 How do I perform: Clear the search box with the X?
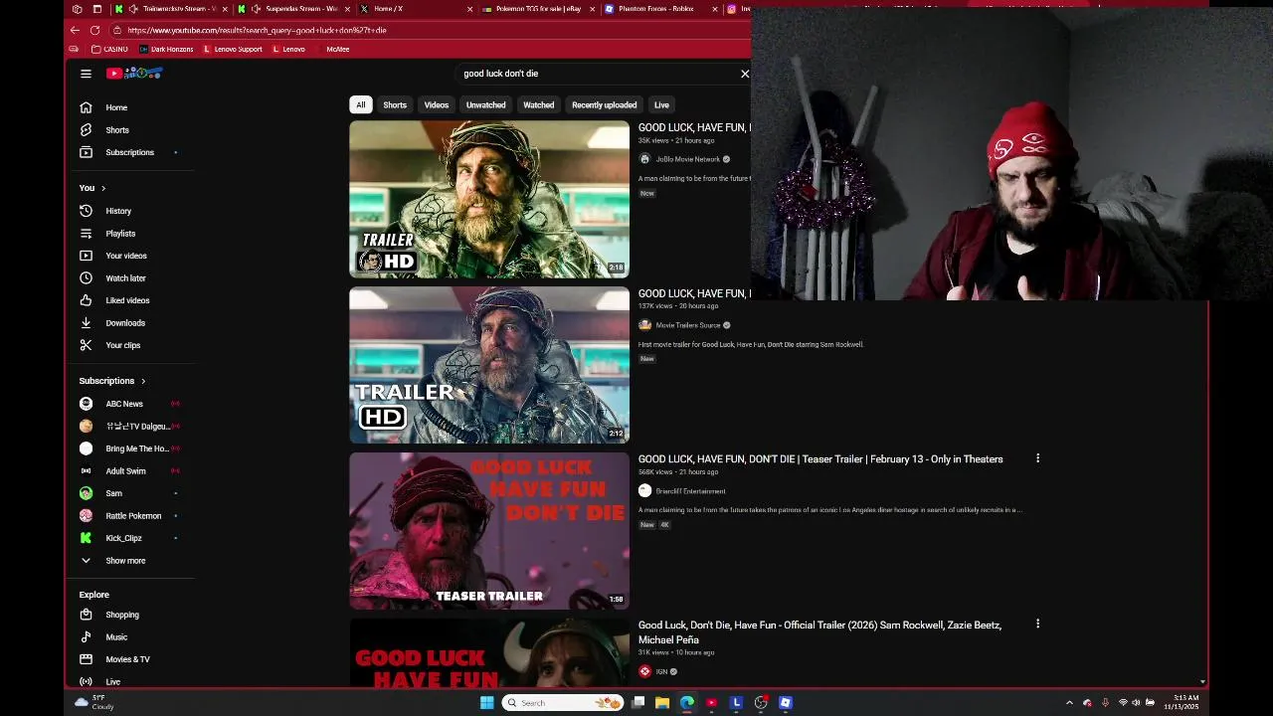pyautogui.click(x=745, y=74)
